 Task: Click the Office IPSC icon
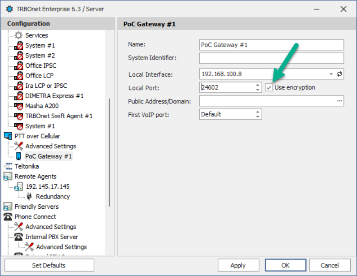click(18, 65)
